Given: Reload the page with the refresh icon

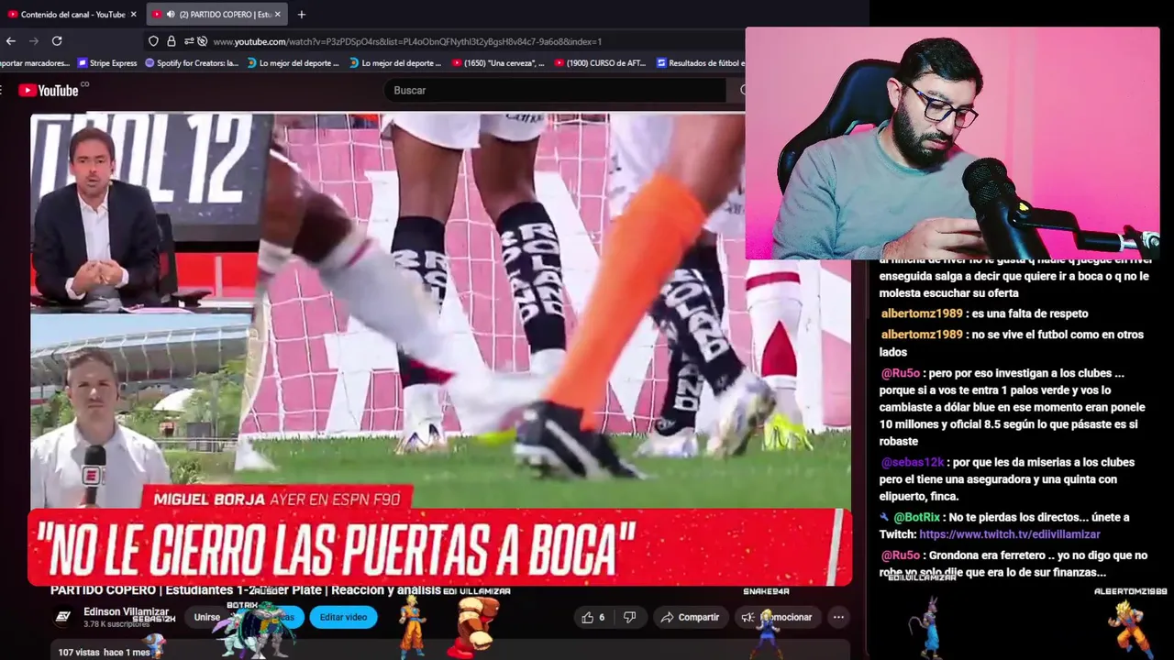Looking at the screenshot, I should coord(57,41).
